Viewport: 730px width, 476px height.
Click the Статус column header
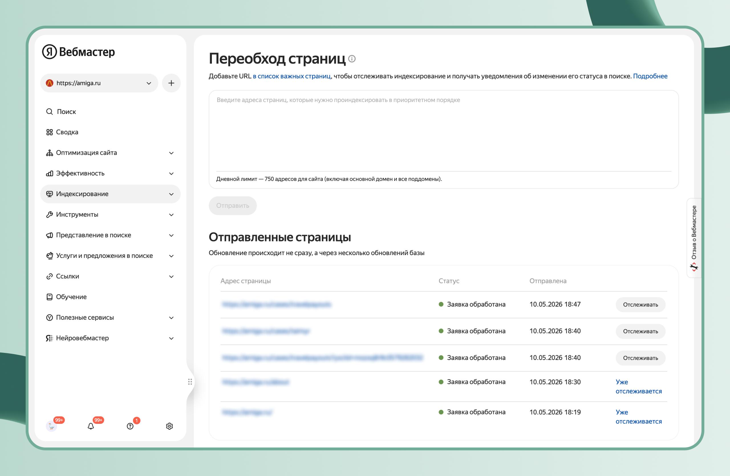(449, 281)
